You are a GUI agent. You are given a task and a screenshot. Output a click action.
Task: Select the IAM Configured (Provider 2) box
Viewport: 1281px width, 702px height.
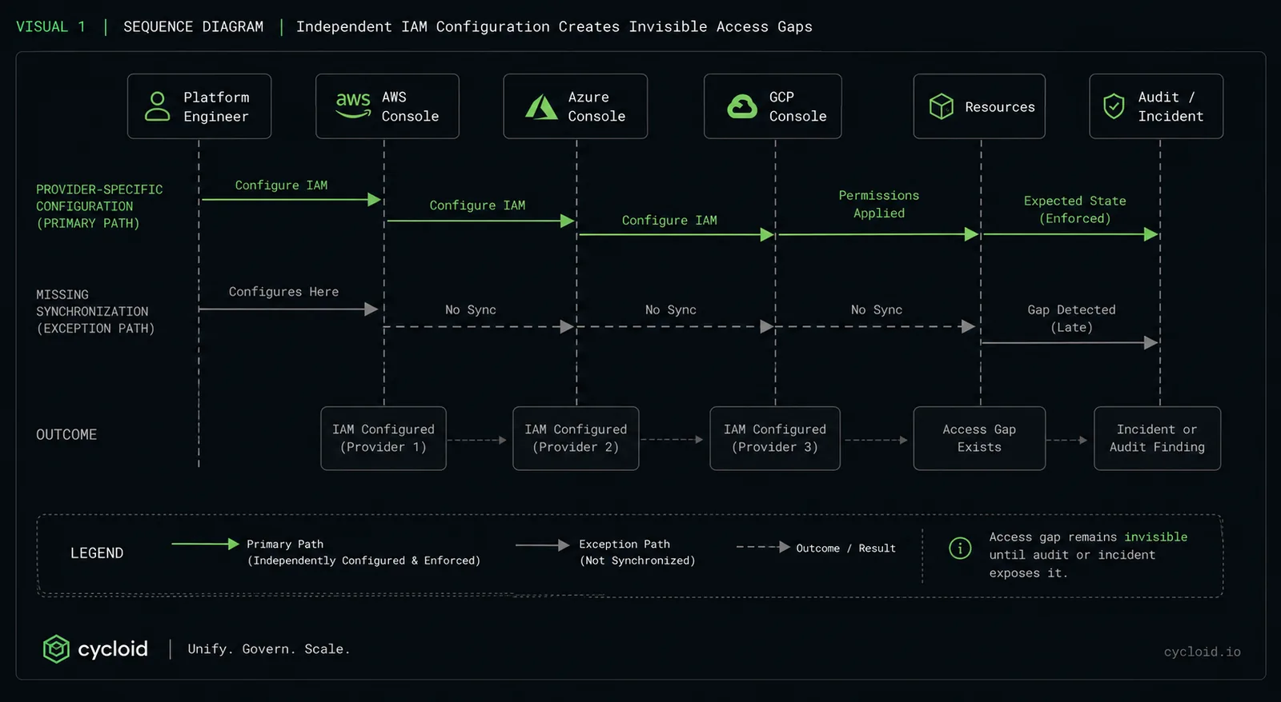(576, 438)
